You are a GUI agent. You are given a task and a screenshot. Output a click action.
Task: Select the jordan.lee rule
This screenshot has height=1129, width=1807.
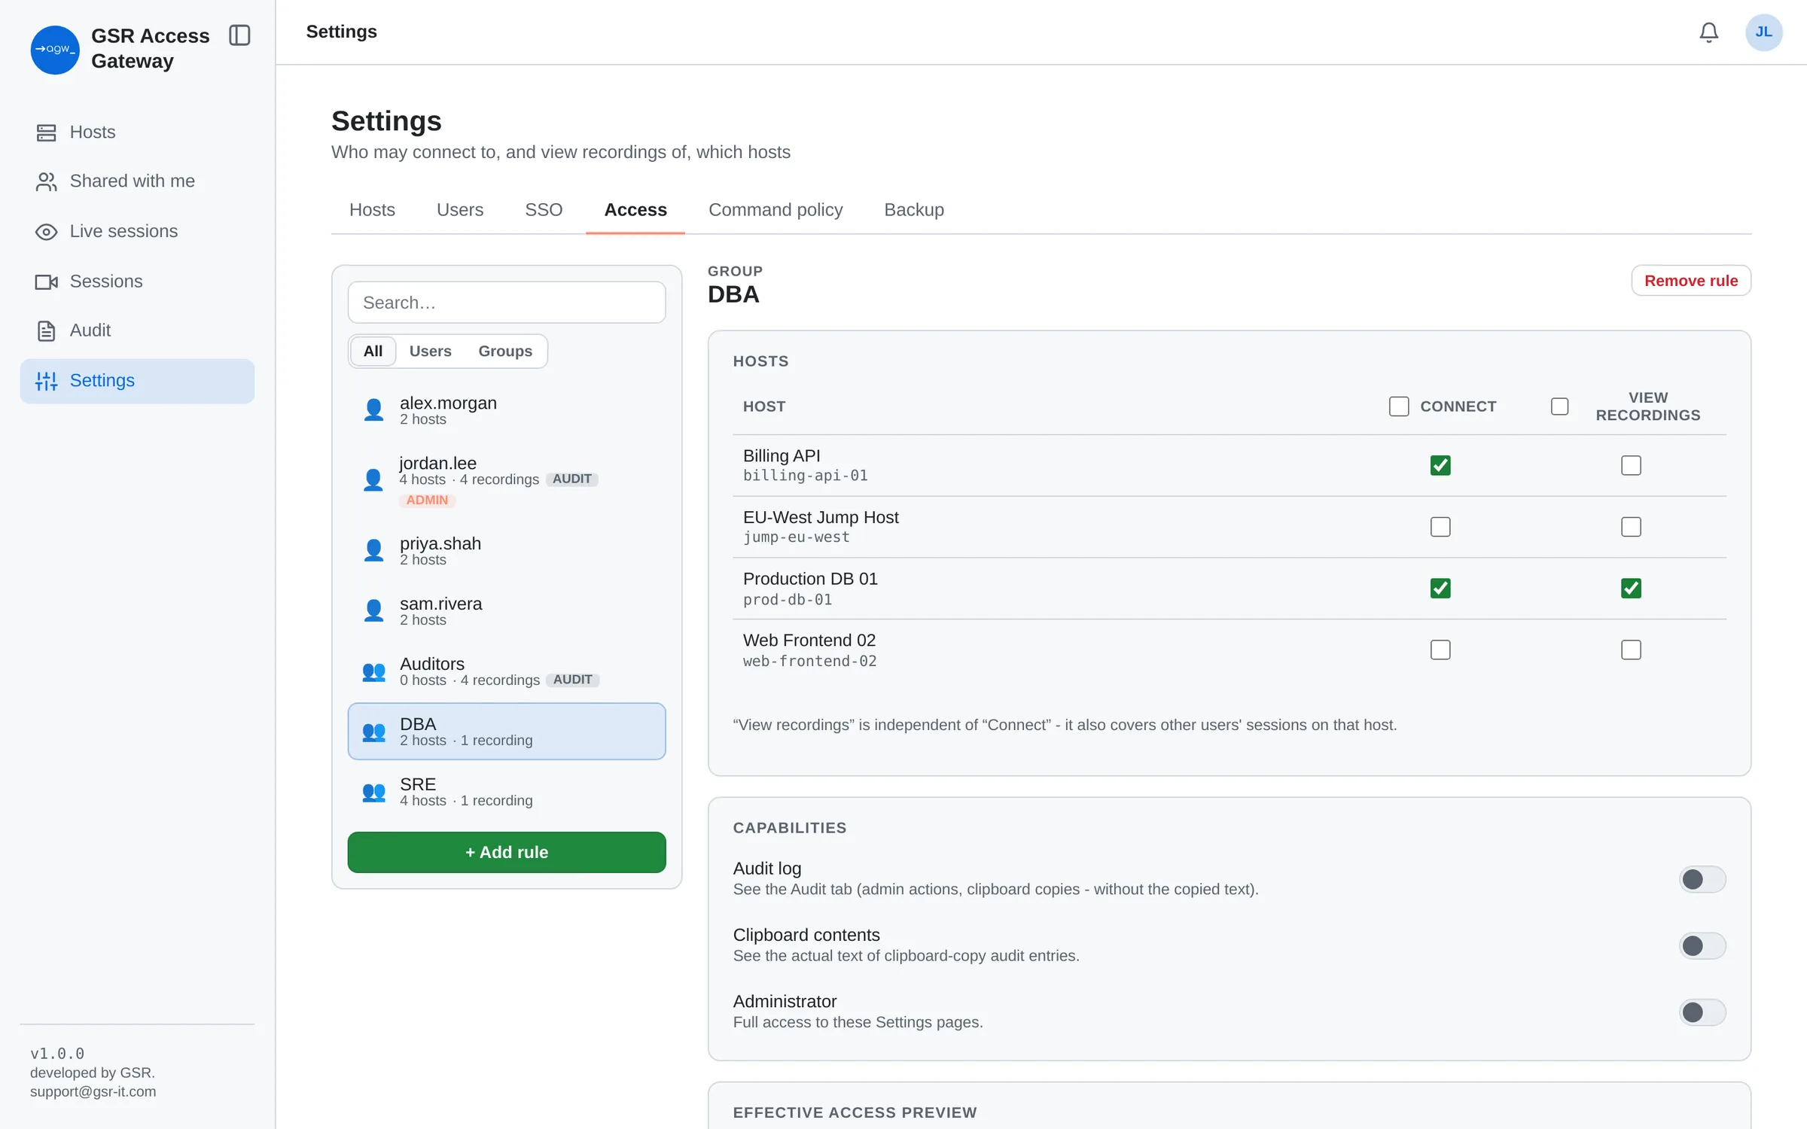pos(506,480)
